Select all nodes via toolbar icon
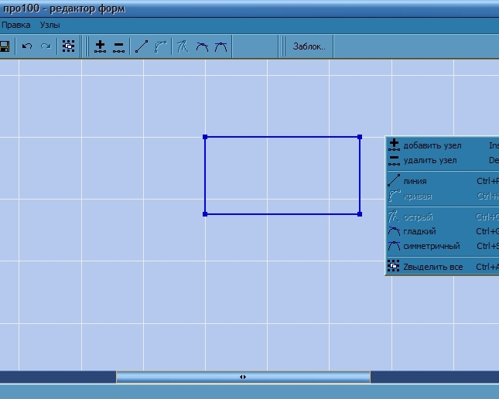This screenshot has height=399, width=499. pos(69,46)
